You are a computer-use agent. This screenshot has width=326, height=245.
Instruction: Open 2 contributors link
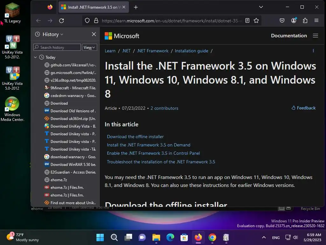(x=164, y=108)
